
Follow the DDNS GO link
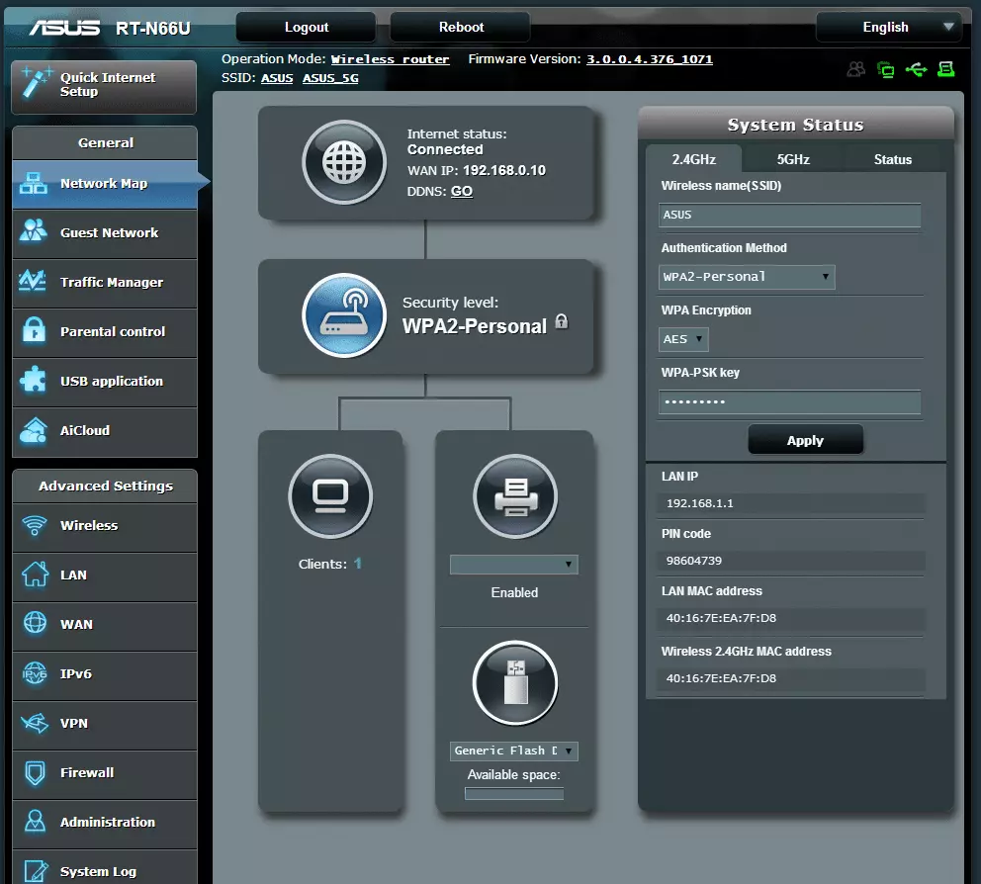(x=461, y=191)
